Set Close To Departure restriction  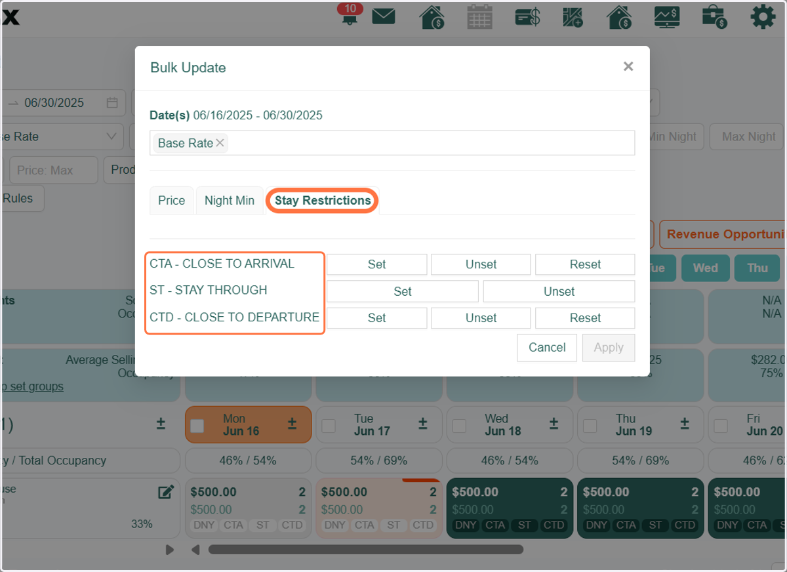pos(377,318)
